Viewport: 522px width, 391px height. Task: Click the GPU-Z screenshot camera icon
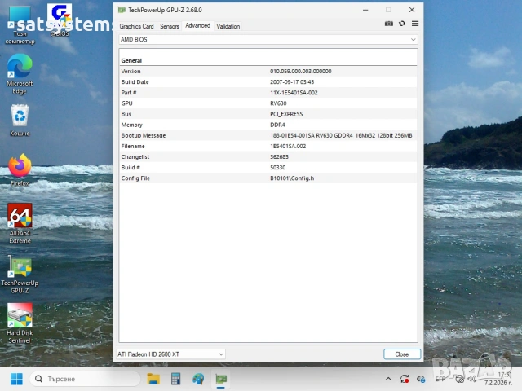coord(389,24)
